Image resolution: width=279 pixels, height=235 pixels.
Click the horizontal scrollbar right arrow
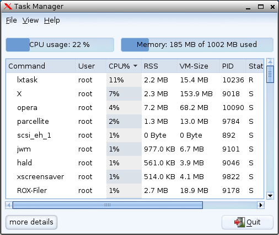coord(261,205)
